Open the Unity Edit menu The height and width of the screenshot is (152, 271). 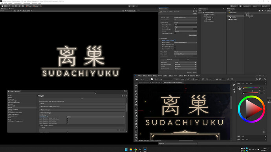pyautogui.click(x=5, y=4)
